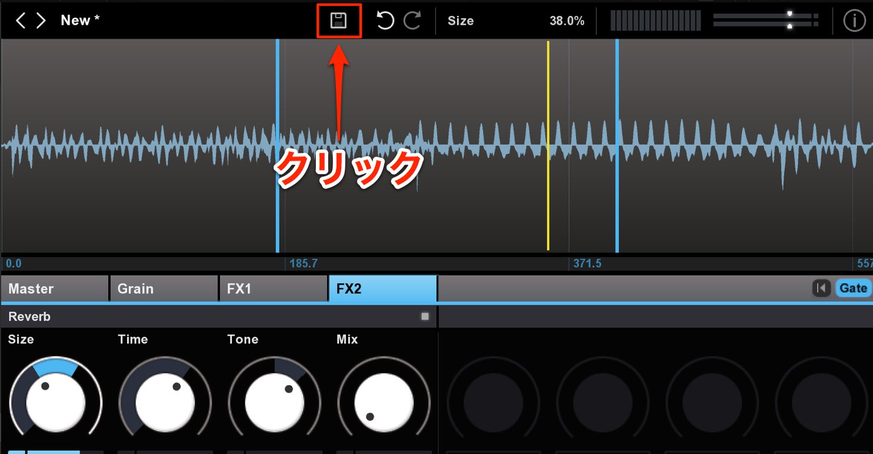Open the New preset name menu
This screenshot has width=873, height=454.
coord(80,21)
